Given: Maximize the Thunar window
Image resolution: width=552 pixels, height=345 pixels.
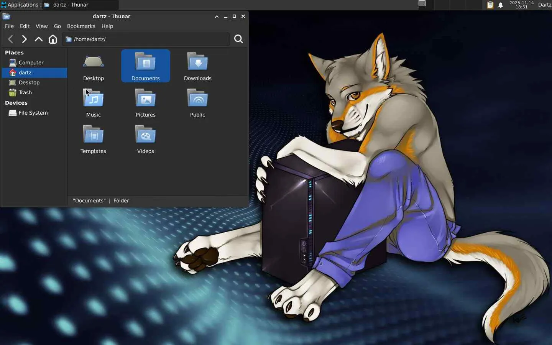Looking at the screenshot, I should [x=234, y=16].
